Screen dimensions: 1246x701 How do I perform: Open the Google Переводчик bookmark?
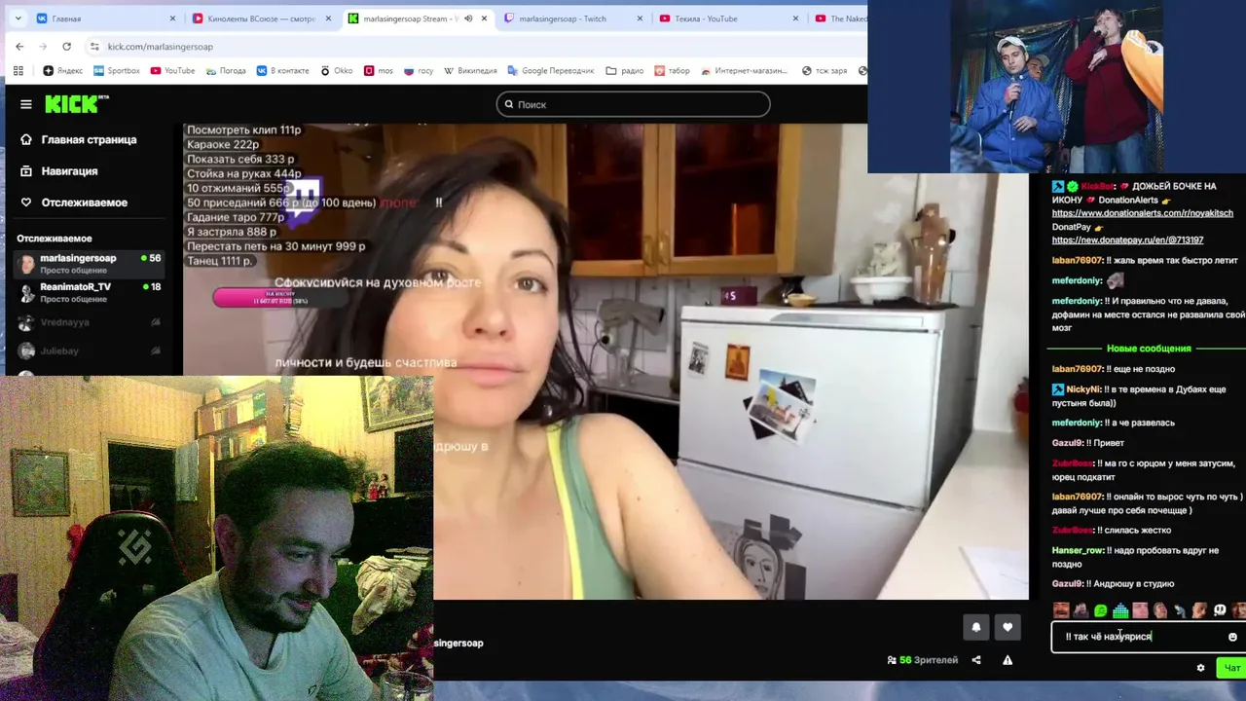click(x=551, y=70)
